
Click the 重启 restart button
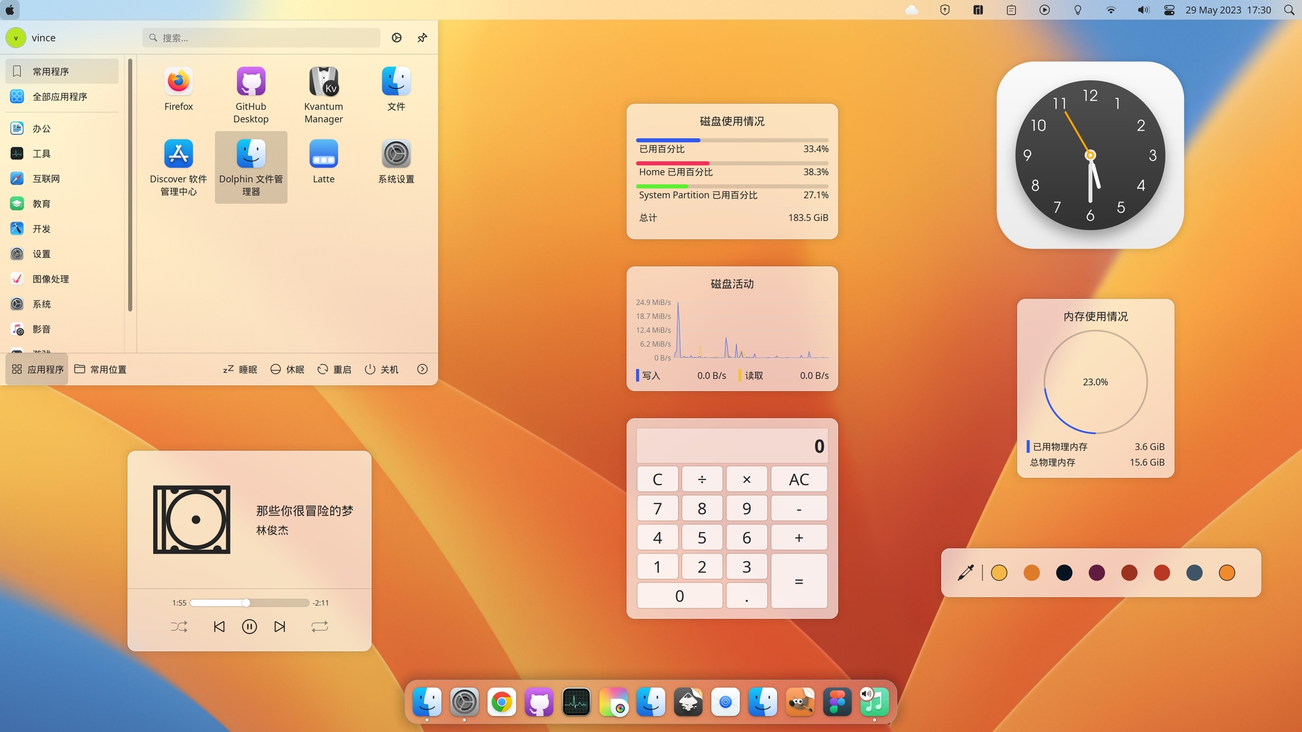334,369
